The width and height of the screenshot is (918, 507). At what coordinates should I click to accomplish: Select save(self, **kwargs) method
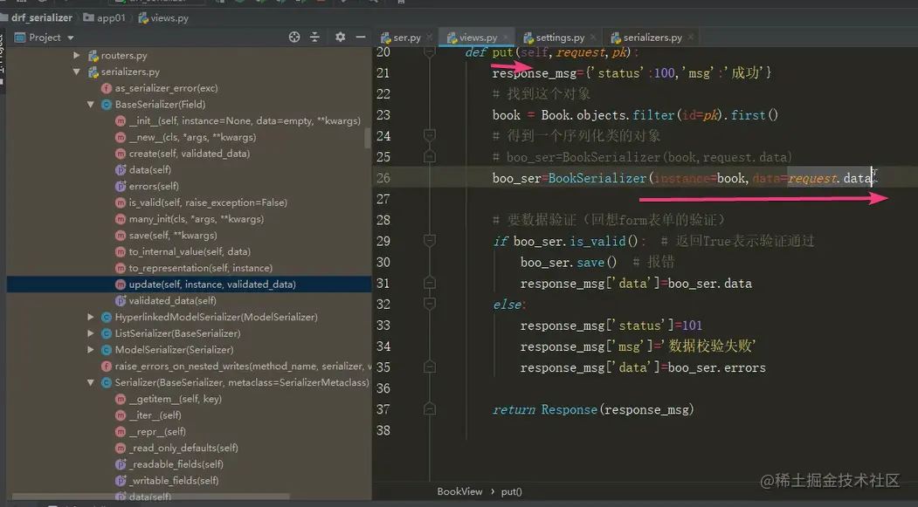point(173,236)
